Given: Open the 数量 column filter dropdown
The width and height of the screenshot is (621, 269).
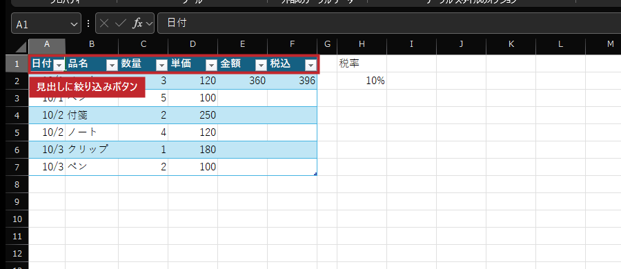Looking at the screenshot, I should click(x=162, y=65).
